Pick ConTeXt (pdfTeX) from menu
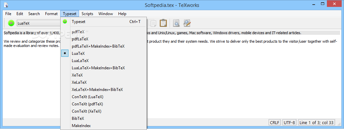344x130 pixels. 103,104
